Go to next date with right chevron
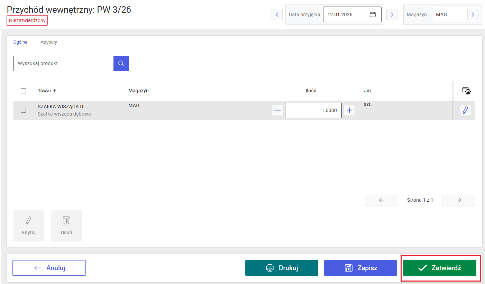 pyautogui.click(x=392, y=15)
